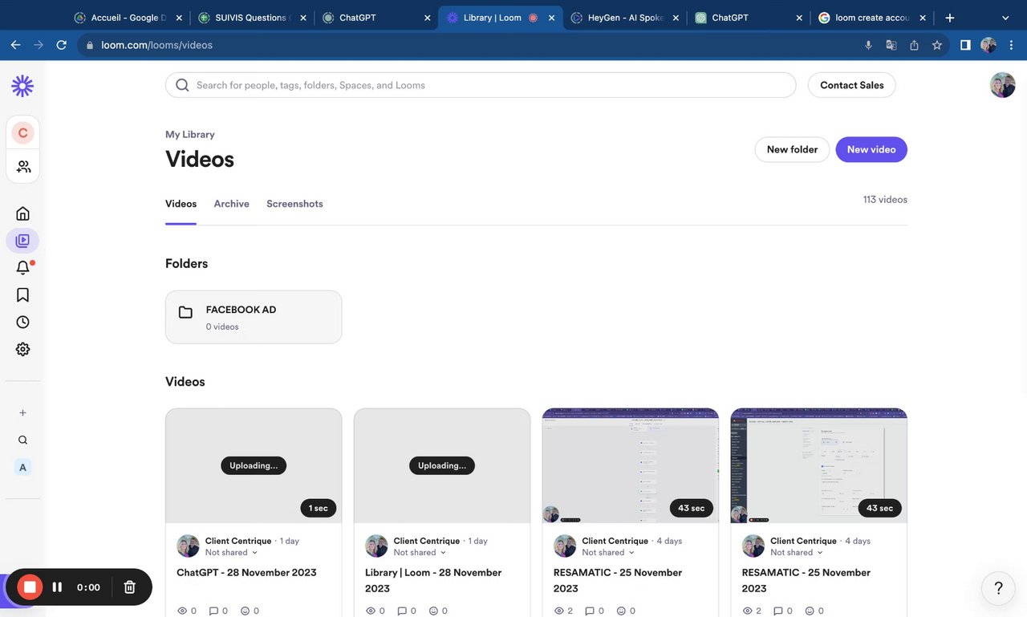Open profile avatar at top right of page
The height and width of the screenshot is (617, 1027).
[1003, 85]
